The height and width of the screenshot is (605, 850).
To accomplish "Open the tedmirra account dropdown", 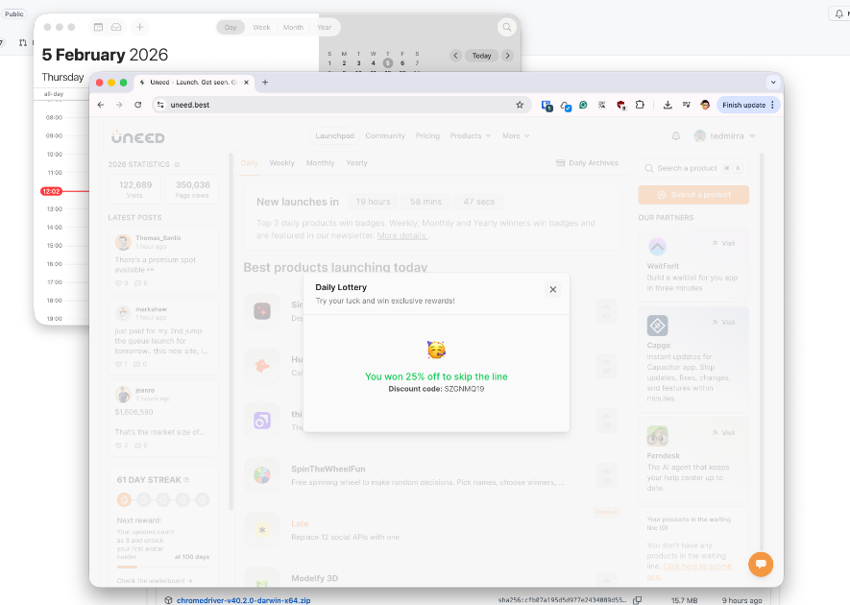I will [725, 136].
